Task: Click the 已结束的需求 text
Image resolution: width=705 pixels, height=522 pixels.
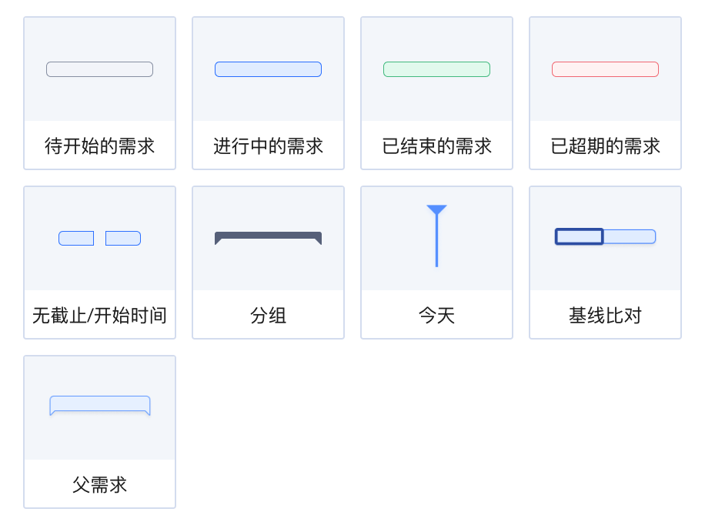Action: pos(436,146)
